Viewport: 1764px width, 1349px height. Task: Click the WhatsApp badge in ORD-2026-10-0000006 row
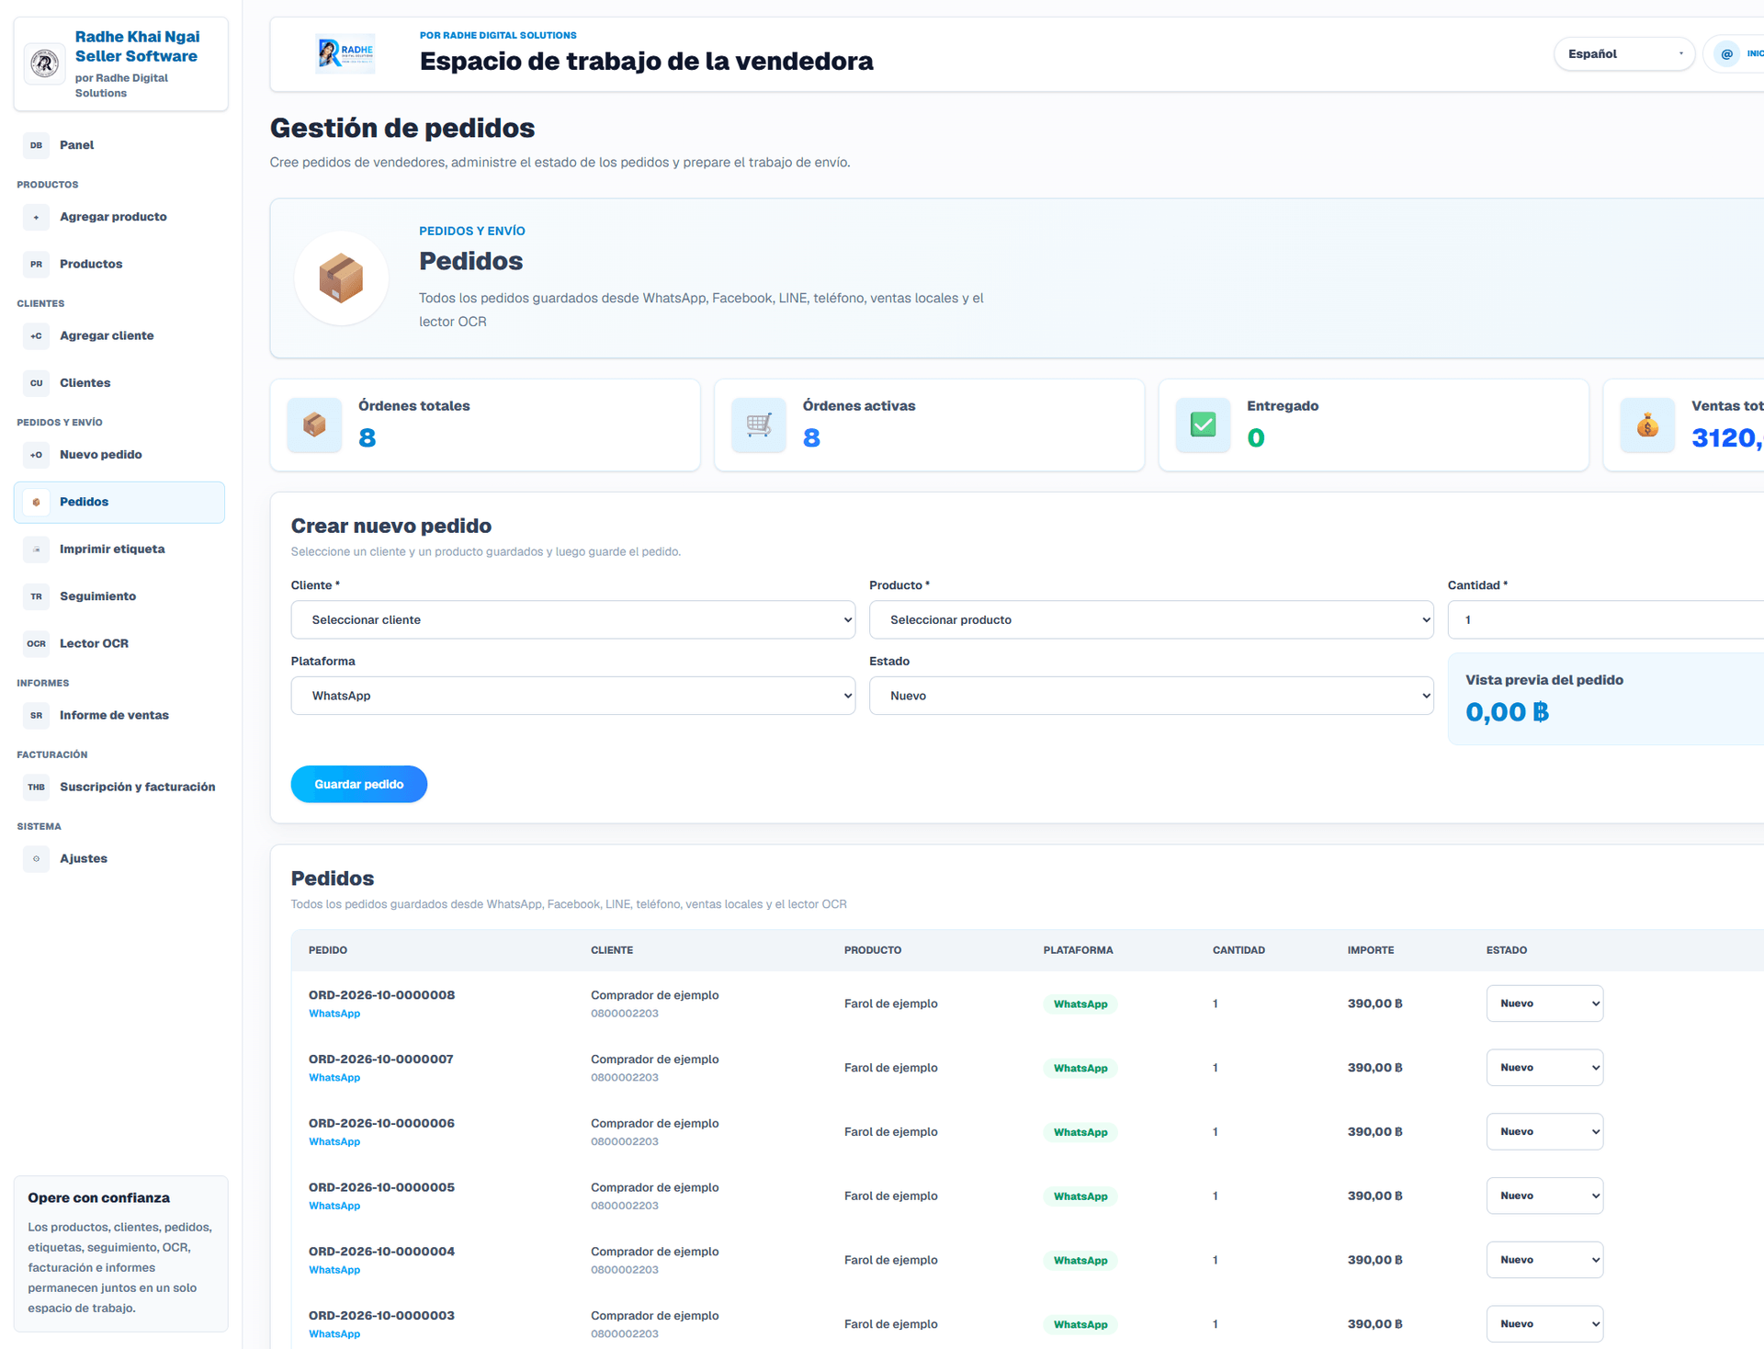coord(1080,1132)
